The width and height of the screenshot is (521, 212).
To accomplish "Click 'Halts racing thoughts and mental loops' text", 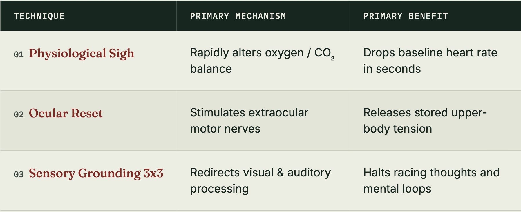I will click(x=431, y=181).
